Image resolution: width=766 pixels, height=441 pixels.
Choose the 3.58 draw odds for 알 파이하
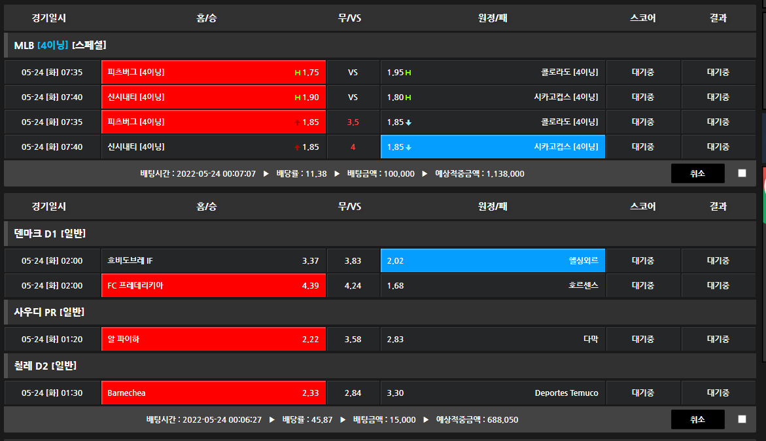[x=353, y=340]
